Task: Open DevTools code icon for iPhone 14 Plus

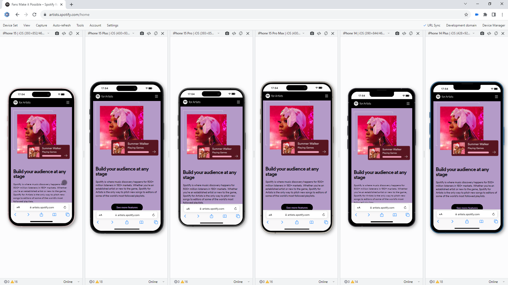Action: [x=489, y=33]
